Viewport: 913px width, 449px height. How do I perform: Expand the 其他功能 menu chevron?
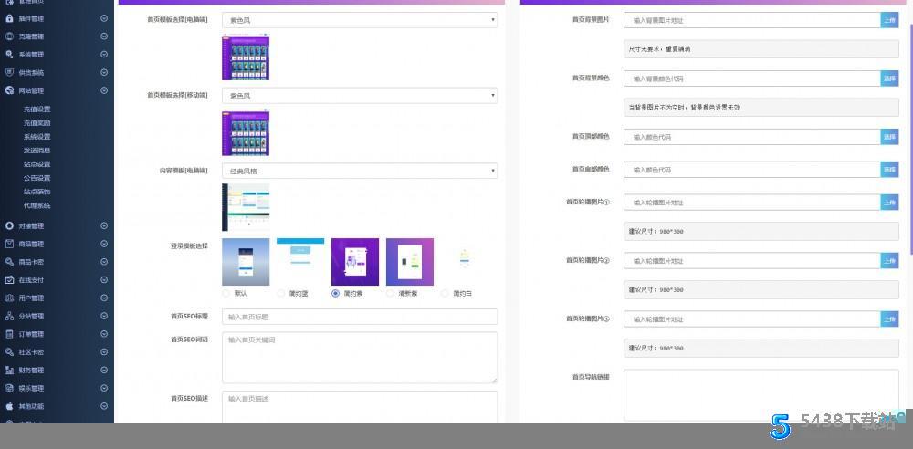click(x=104, y=406)
